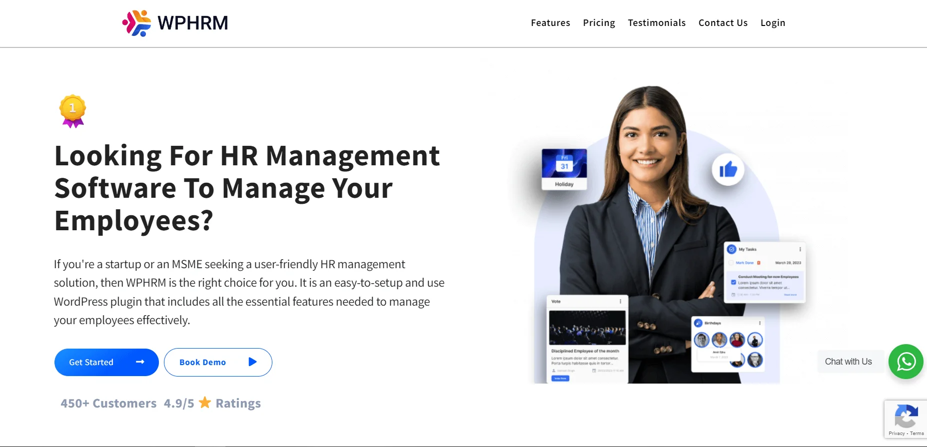Open the Birthdays card three-dot menu
The image size is (927, 447).
(760, 323)
